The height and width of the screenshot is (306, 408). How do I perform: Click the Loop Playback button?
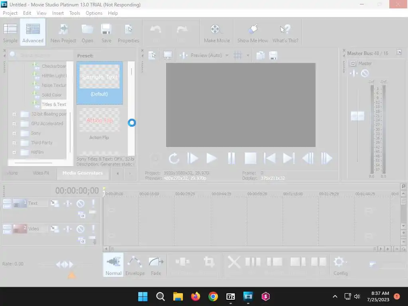[x=174, y=158]
